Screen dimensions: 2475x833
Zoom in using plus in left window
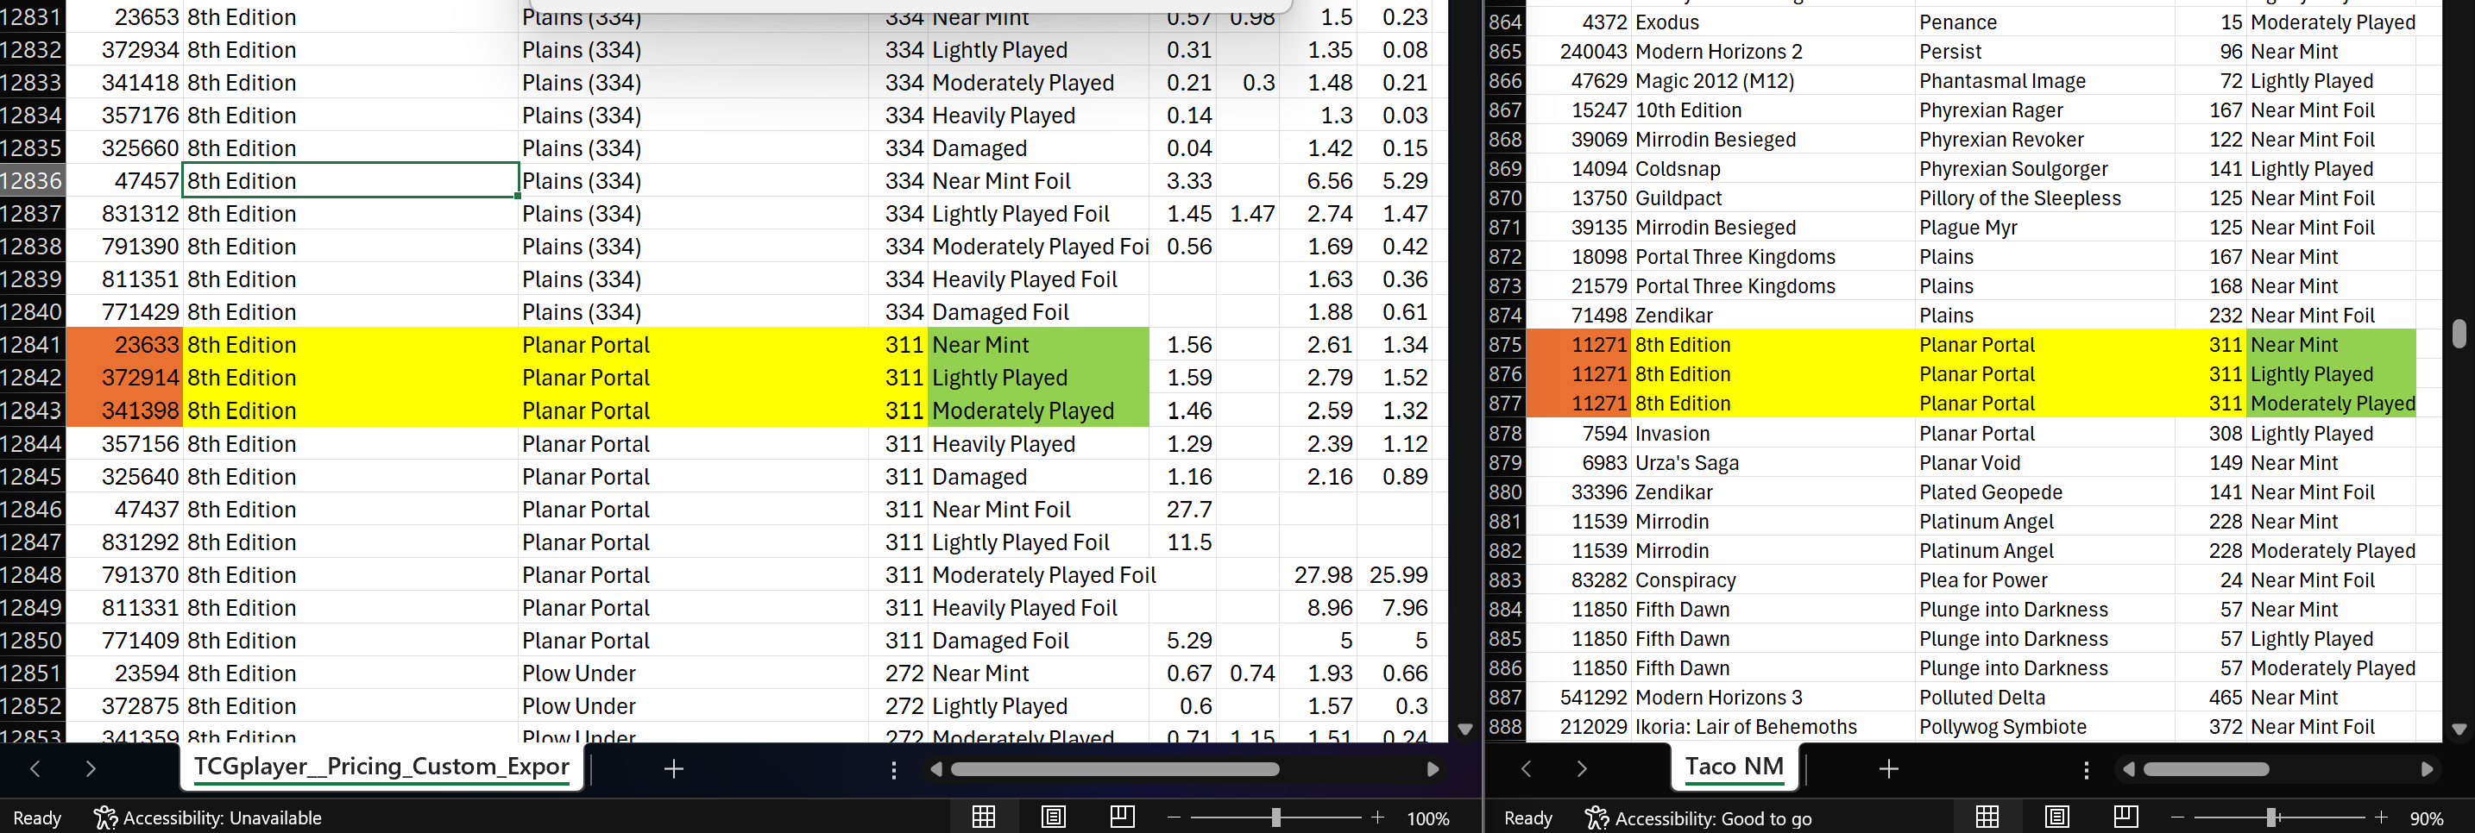tap(1378, 817)
